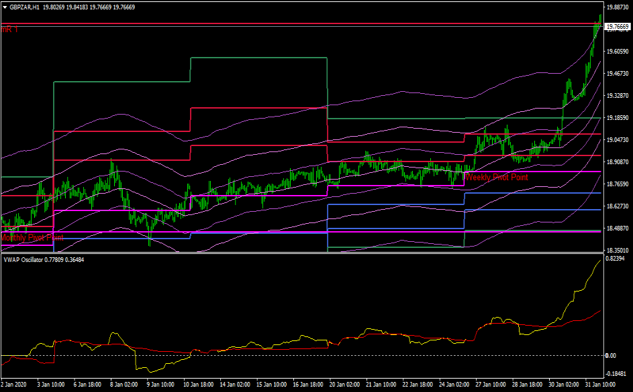
Task: Click the 2 Jan 2020 date label
Action: pos(13,385)
